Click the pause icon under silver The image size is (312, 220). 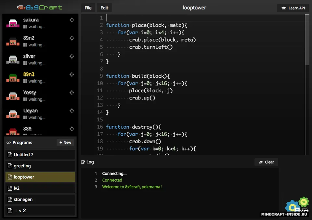coord(25,63)
